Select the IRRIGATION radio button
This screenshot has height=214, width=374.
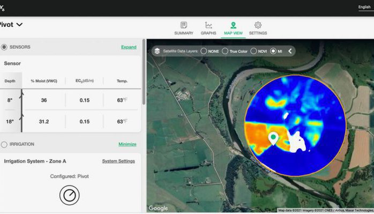click(4, 144)
